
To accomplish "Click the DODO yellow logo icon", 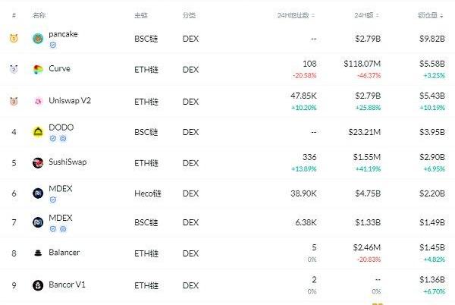I will [38, 132].
